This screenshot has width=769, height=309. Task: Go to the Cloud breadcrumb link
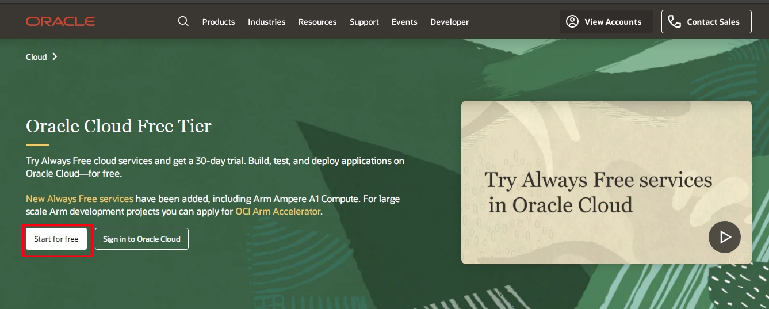[x=36, y=57]
